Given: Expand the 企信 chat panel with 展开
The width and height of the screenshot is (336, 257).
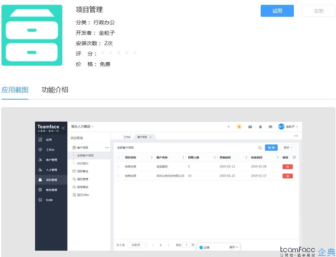Looking at the screenshot, I should (233, 247).
